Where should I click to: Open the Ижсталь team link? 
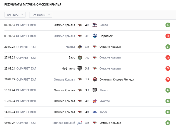click(x=105, y=101)
